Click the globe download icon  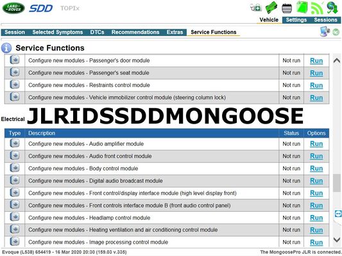(x=332, y=8)
